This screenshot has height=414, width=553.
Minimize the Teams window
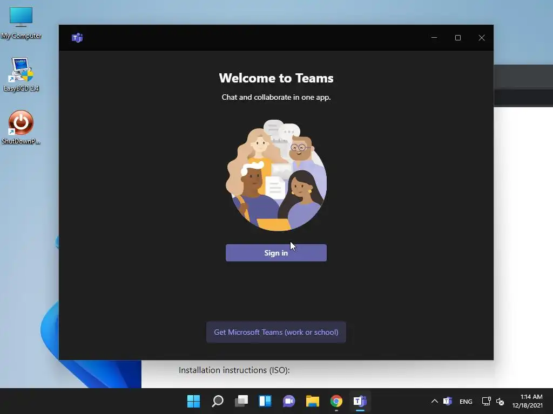click(434, 38)
